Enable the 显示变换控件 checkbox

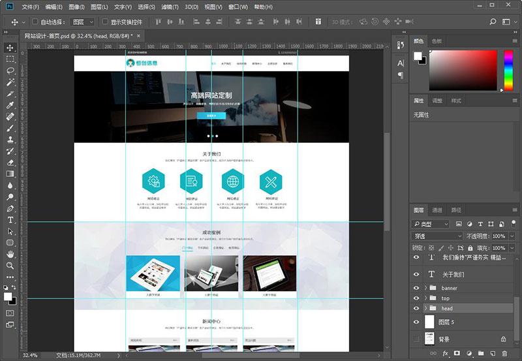tap(105, 22)
